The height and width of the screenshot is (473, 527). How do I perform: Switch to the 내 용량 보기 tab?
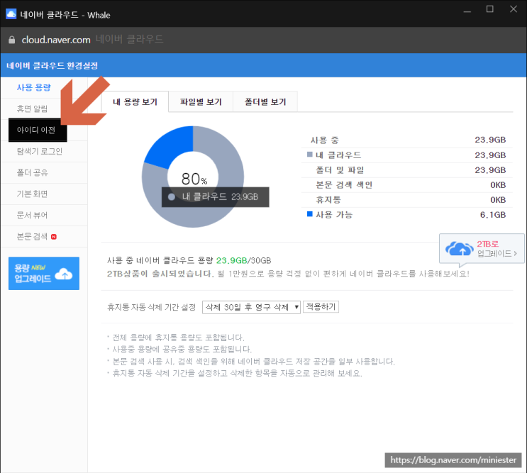tap(135, 102)
